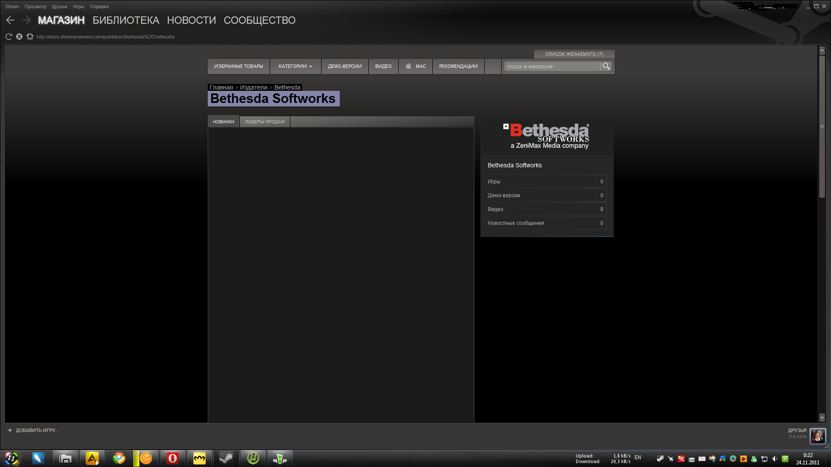The height and width of the screenshot is (467, 831).
Task: Open Windows Start orb
Action: tap(12, 458)
